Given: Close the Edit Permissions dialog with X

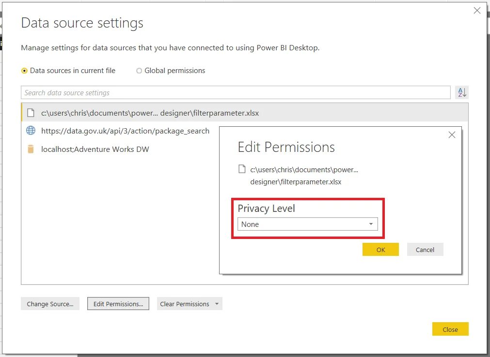Looking at the screenshot, I should (x=452, y=135).
